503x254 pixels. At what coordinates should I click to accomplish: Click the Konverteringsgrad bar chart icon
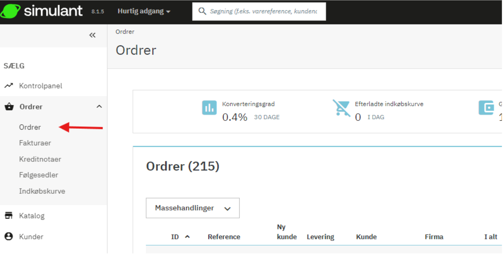209,108
